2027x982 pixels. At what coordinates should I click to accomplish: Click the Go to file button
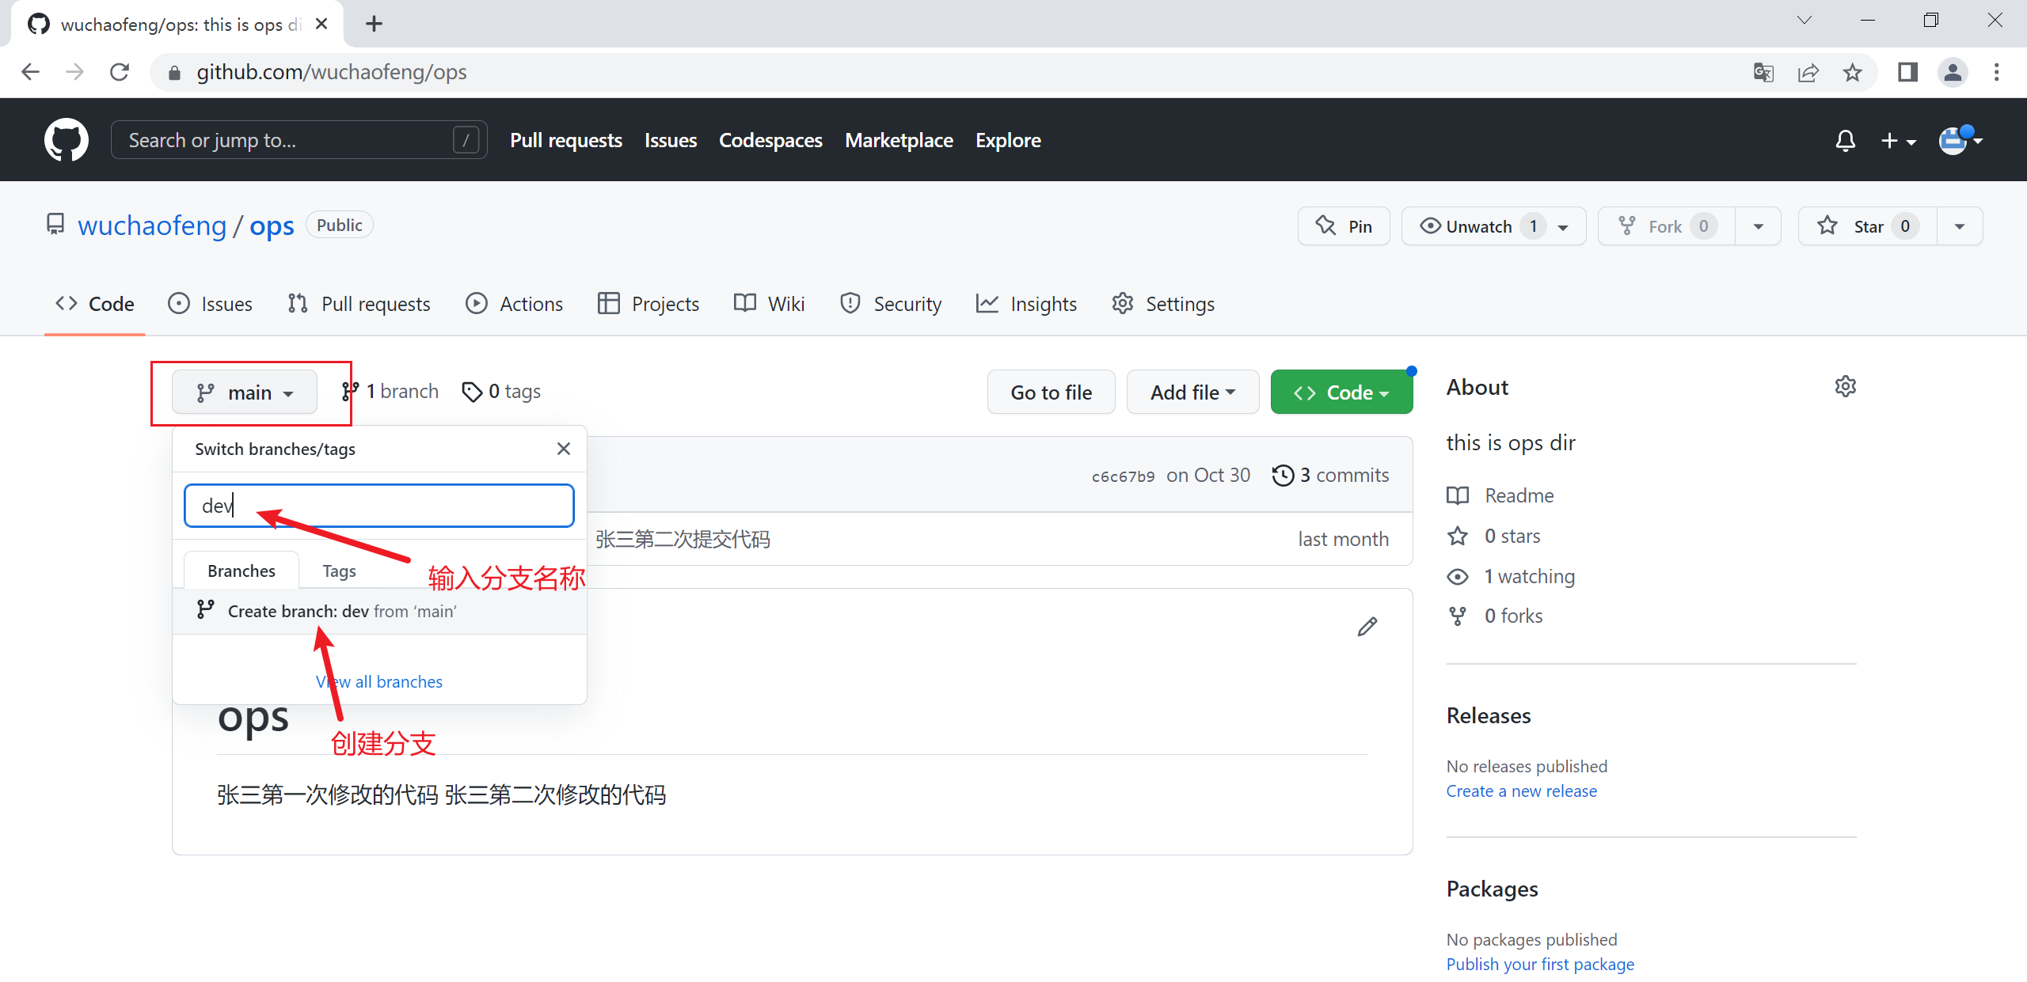pos(1051,392)
